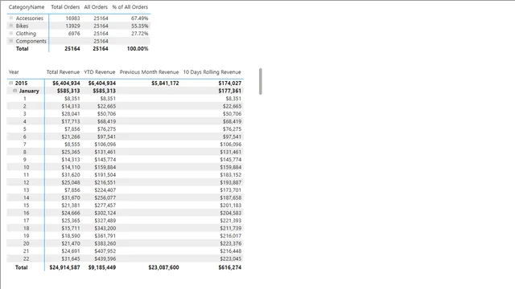Collapse the January month row
Screen dimensions: 515x289
tap(14, 91)
